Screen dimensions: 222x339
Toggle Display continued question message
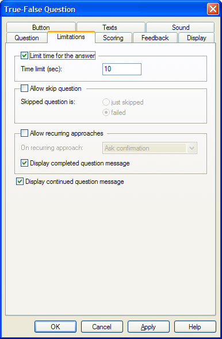20,182
